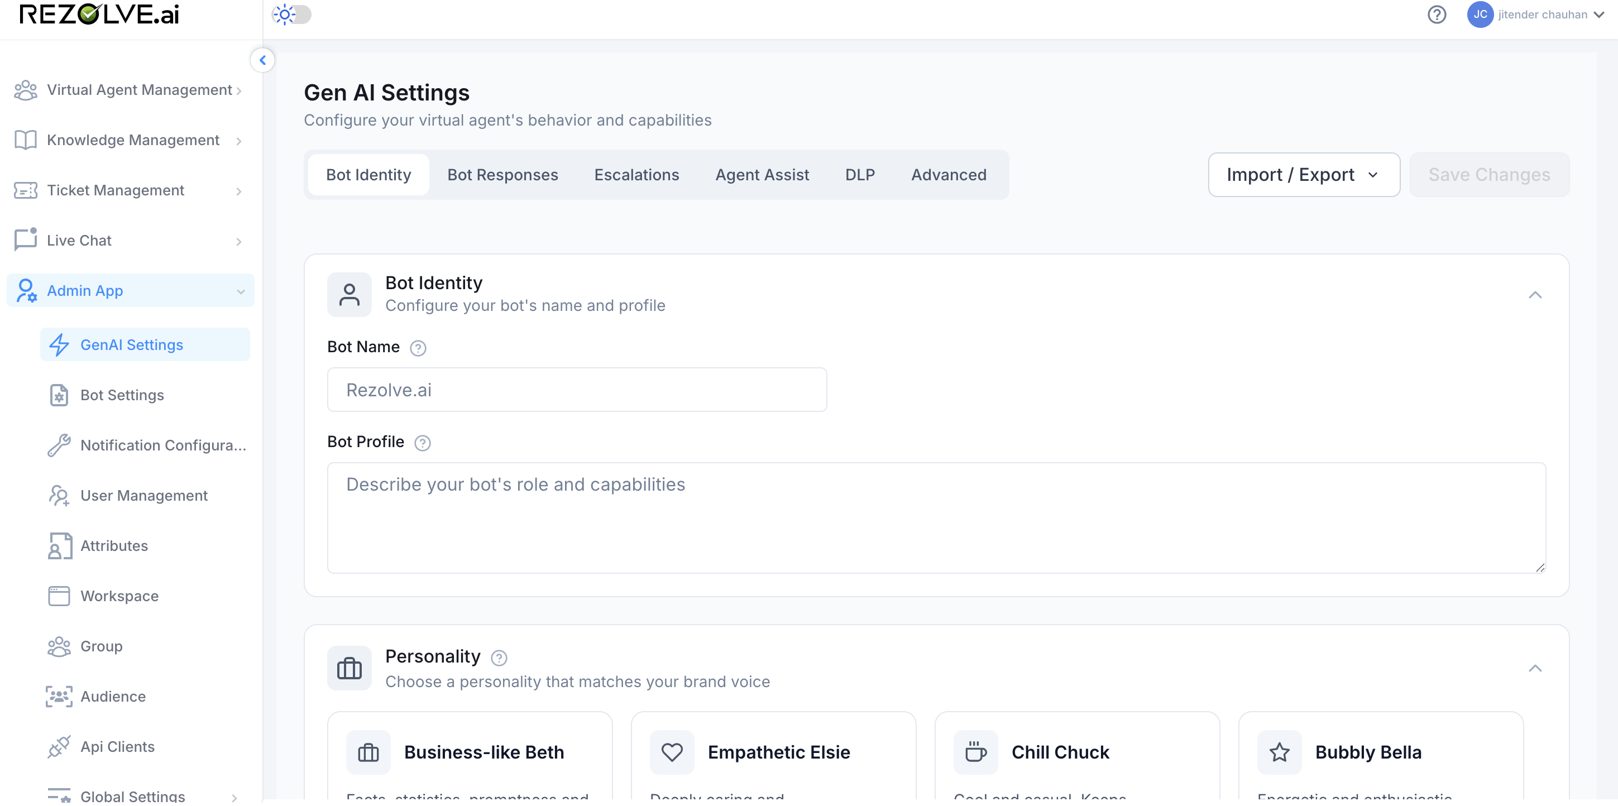Image resolution: width=1618 pixels, height=806 pixels.
Task: Toggle the light/dark theme switch
Action: click(291, 15)
